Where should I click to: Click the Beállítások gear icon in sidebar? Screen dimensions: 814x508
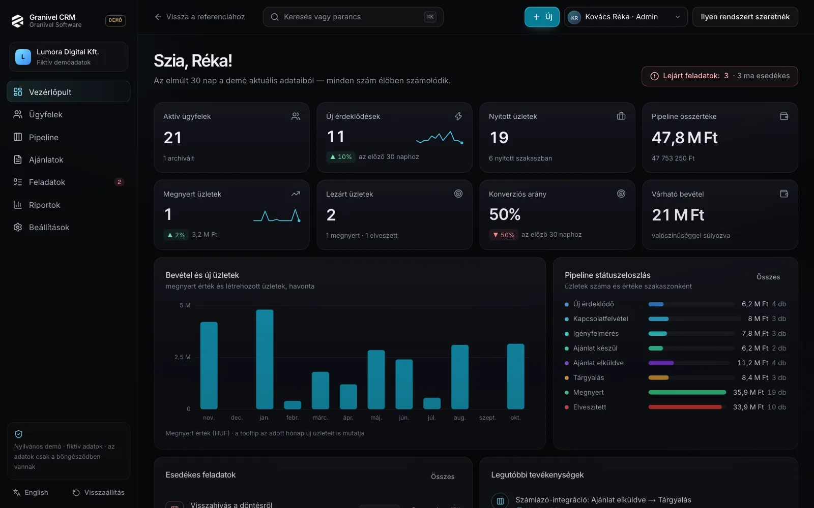(18, 227)
